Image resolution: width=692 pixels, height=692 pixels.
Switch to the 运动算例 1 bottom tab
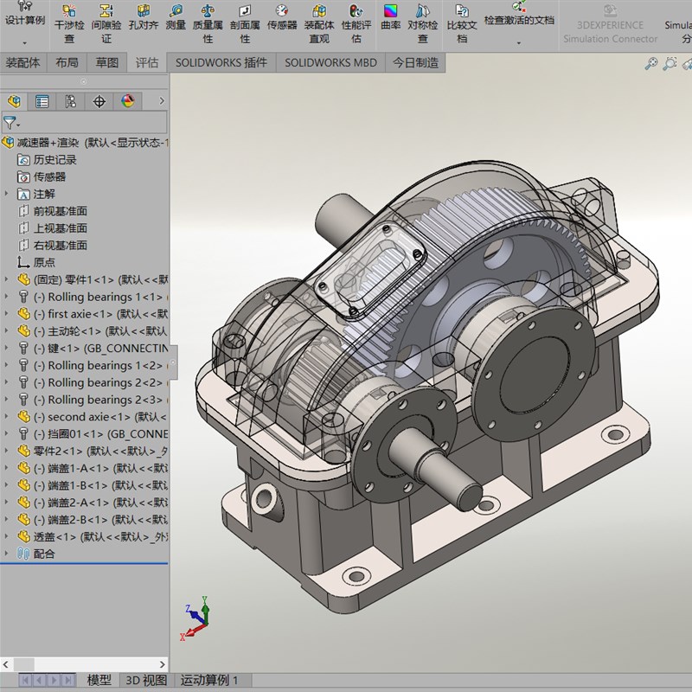[x=209, y=681]
